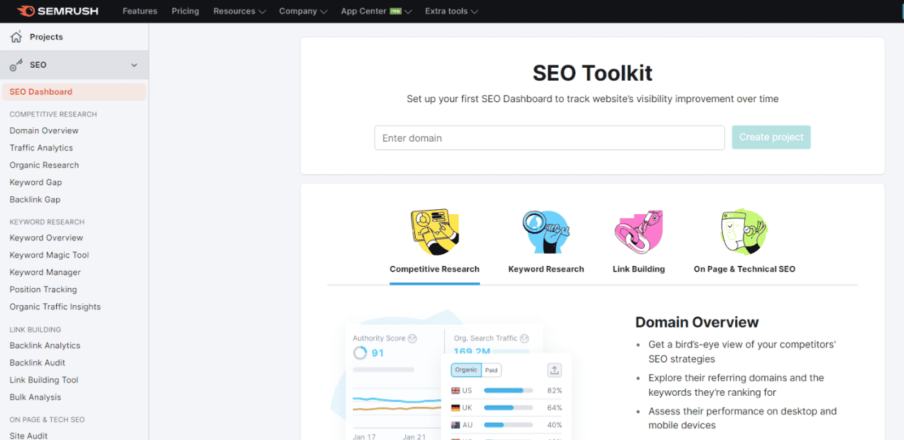The height and width of the screenshot is (440, 904).
Task: Click the SEO key icon in sidebar
Action: (16, 65)
